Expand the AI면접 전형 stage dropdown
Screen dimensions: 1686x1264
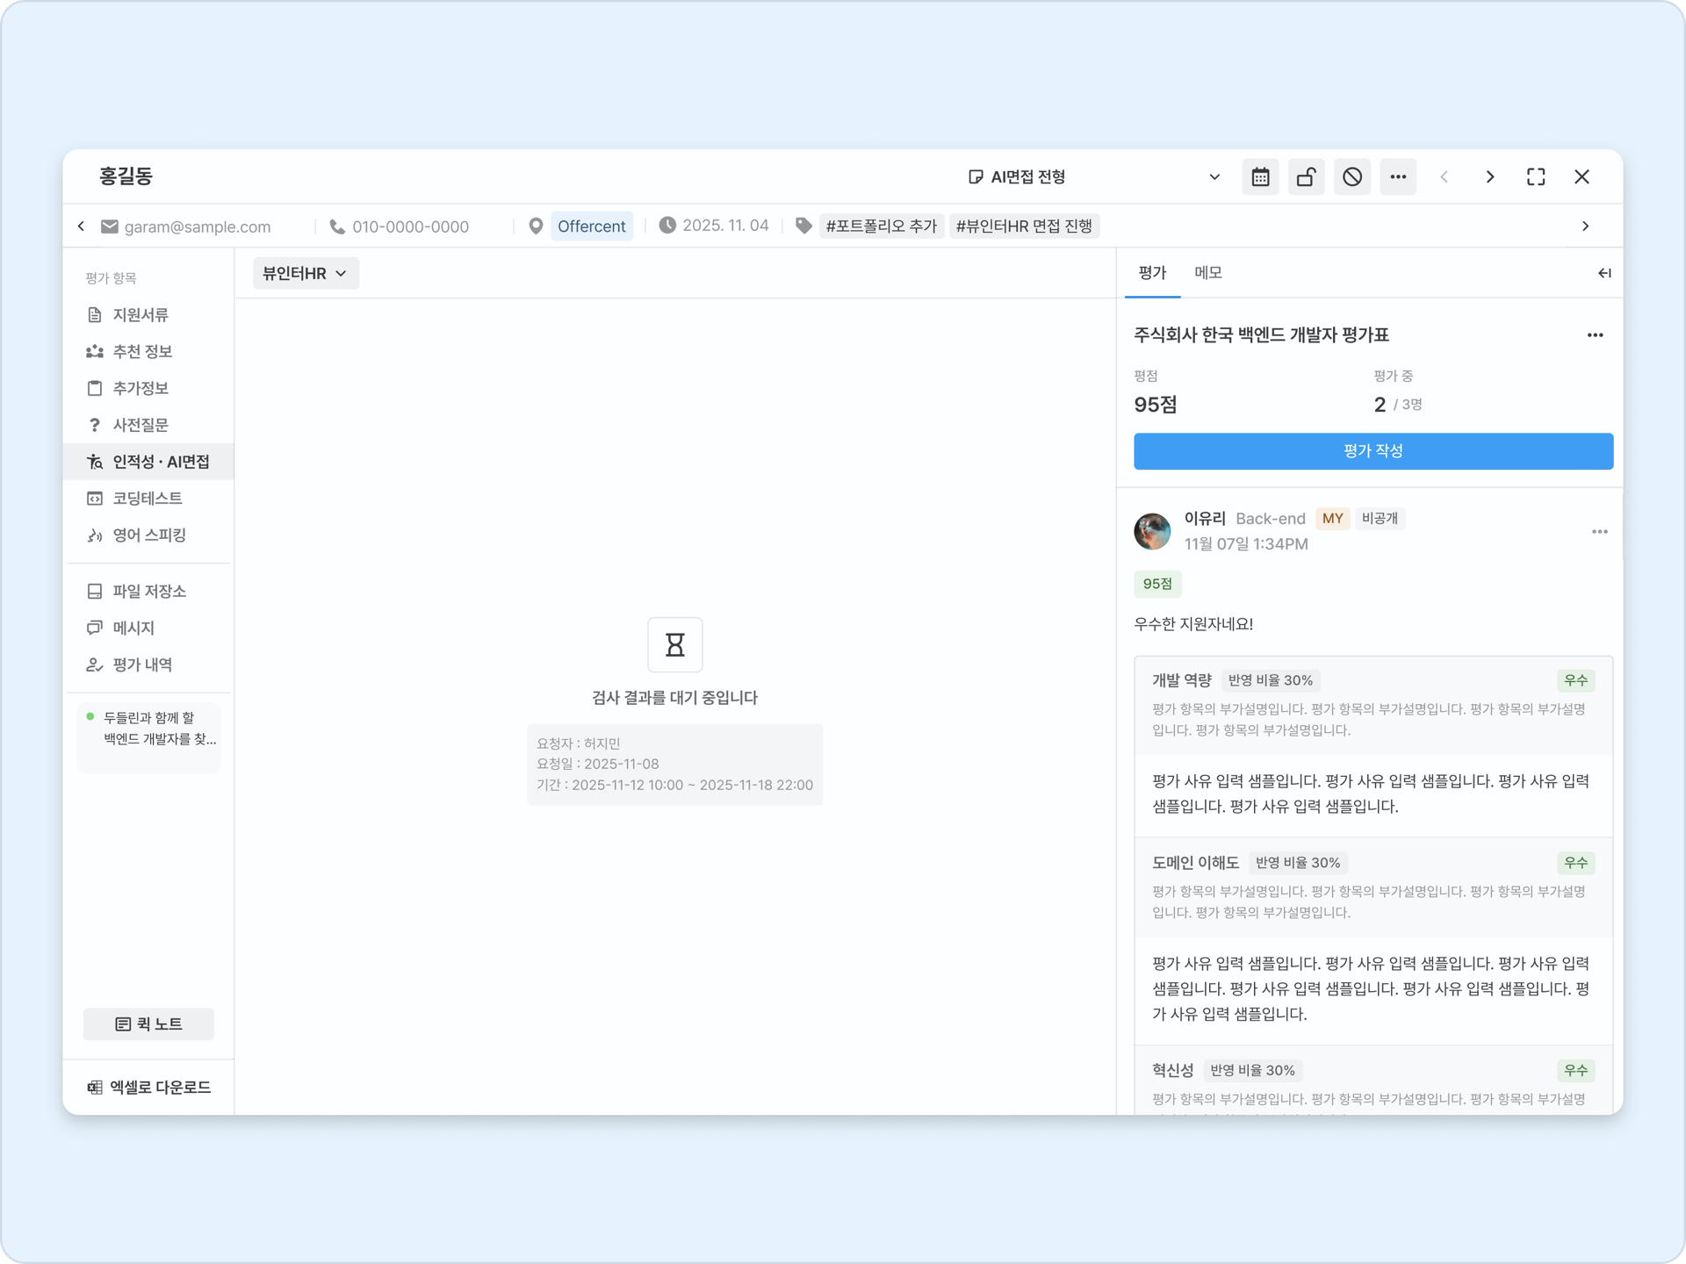pos(1214,177)
